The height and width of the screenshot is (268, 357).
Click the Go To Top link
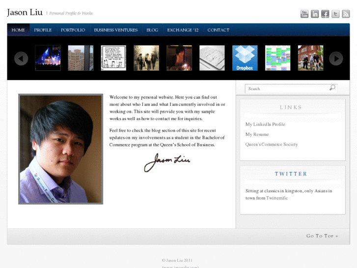322,236
